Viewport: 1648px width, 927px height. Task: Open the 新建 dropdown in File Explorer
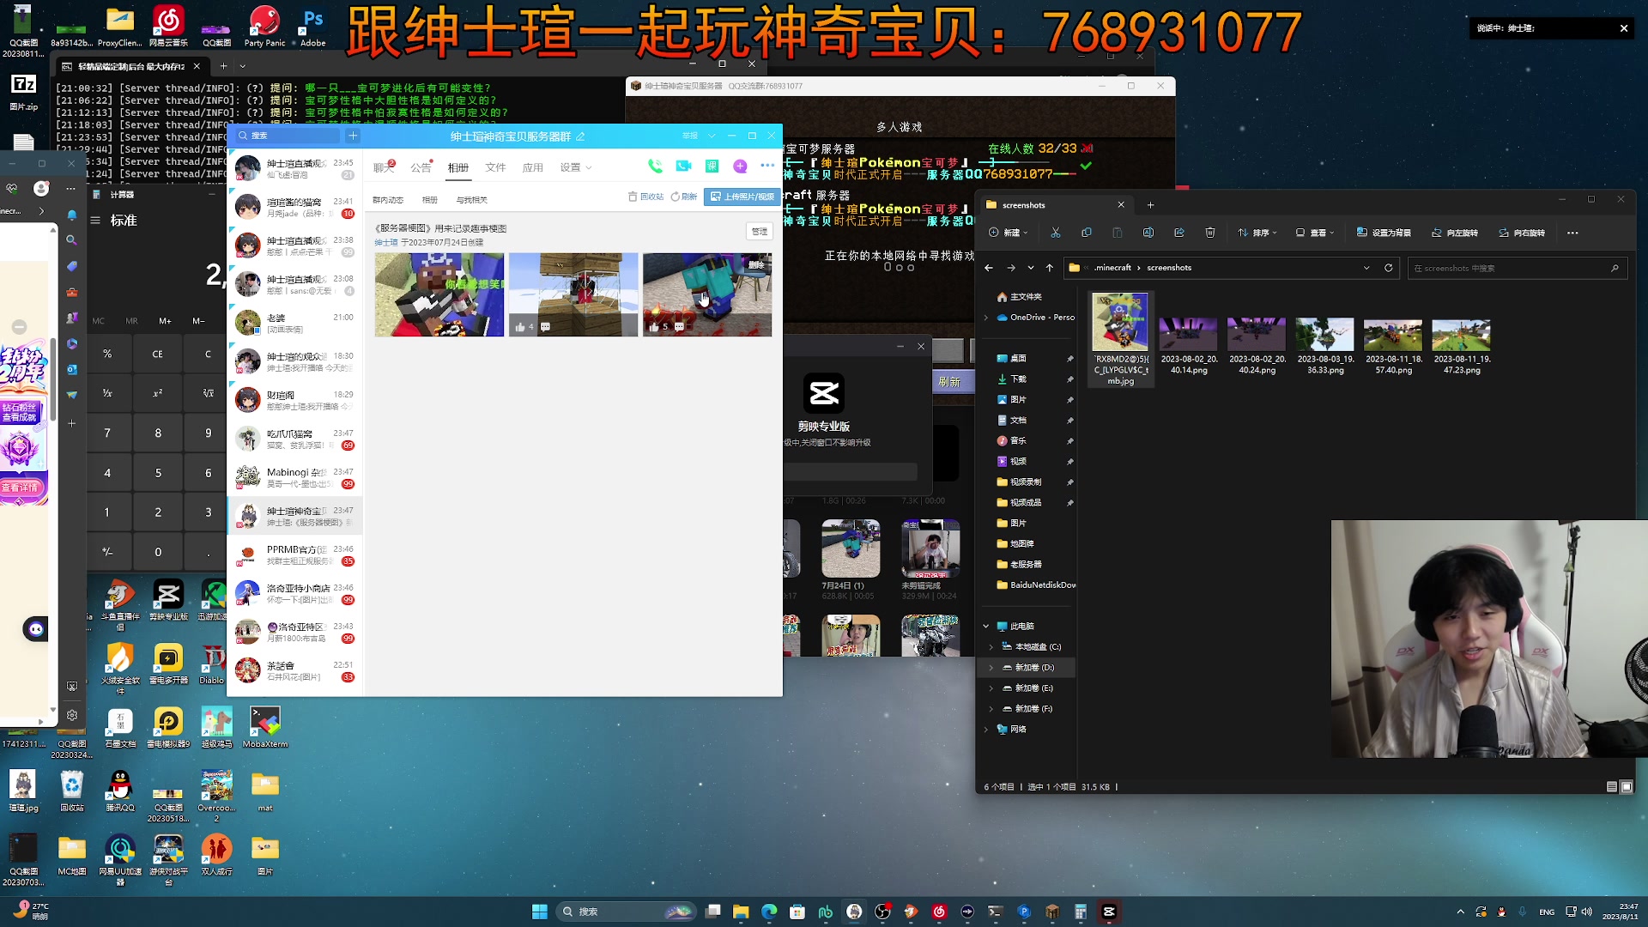(1009, 232)
